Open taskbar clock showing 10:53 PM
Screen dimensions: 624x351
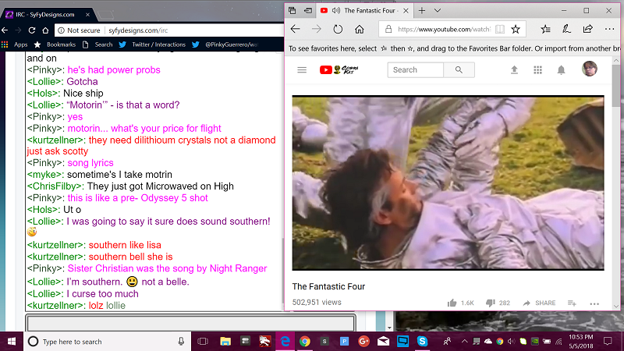(581, 342)
